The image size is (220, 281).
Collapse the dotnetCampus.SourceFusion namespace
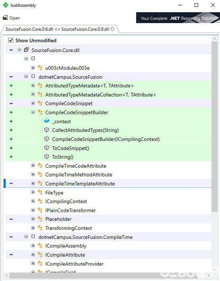pyautogui.click(x=26, y=77)
